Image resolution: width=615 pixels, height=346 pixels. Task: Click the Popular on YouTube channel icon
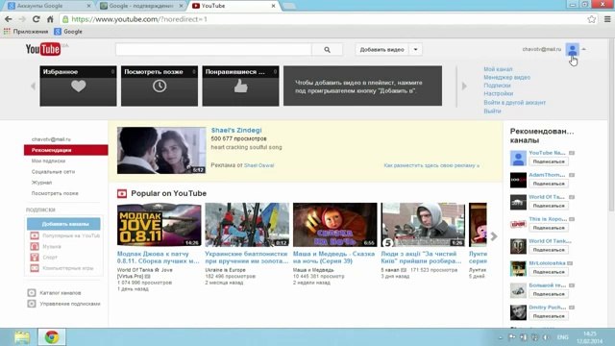pos(122,193)
